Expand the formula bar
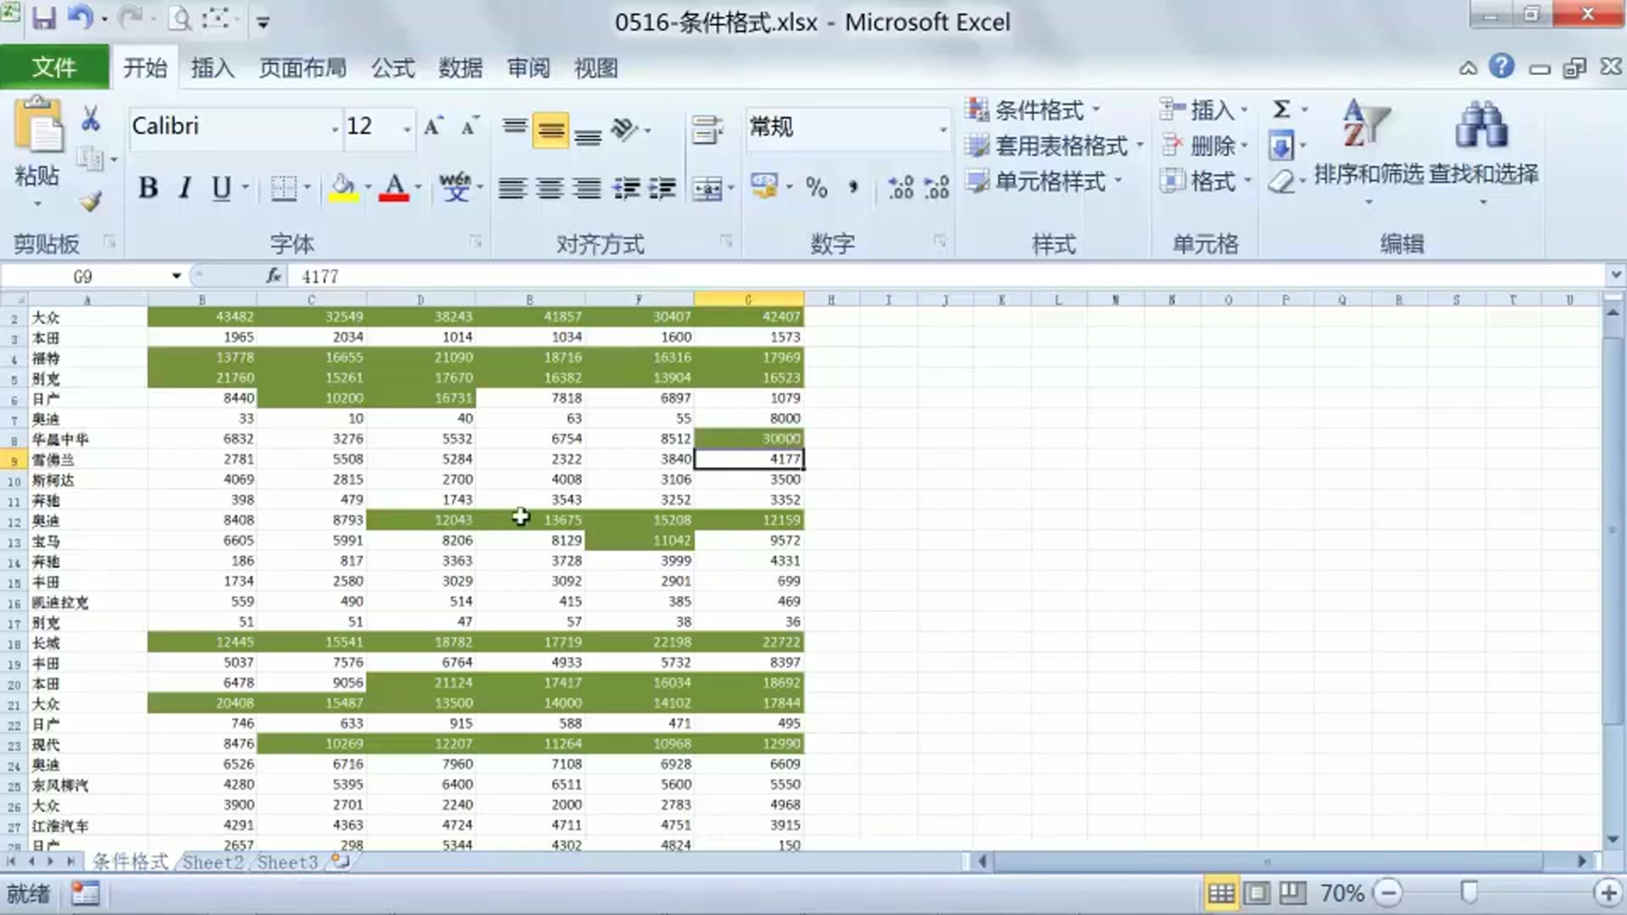1627x915 pixels. (x=1615, y=275)
